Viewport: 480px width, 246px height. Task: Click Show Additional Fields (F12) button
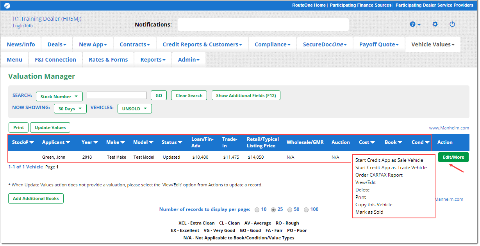(x=246, y=96)
